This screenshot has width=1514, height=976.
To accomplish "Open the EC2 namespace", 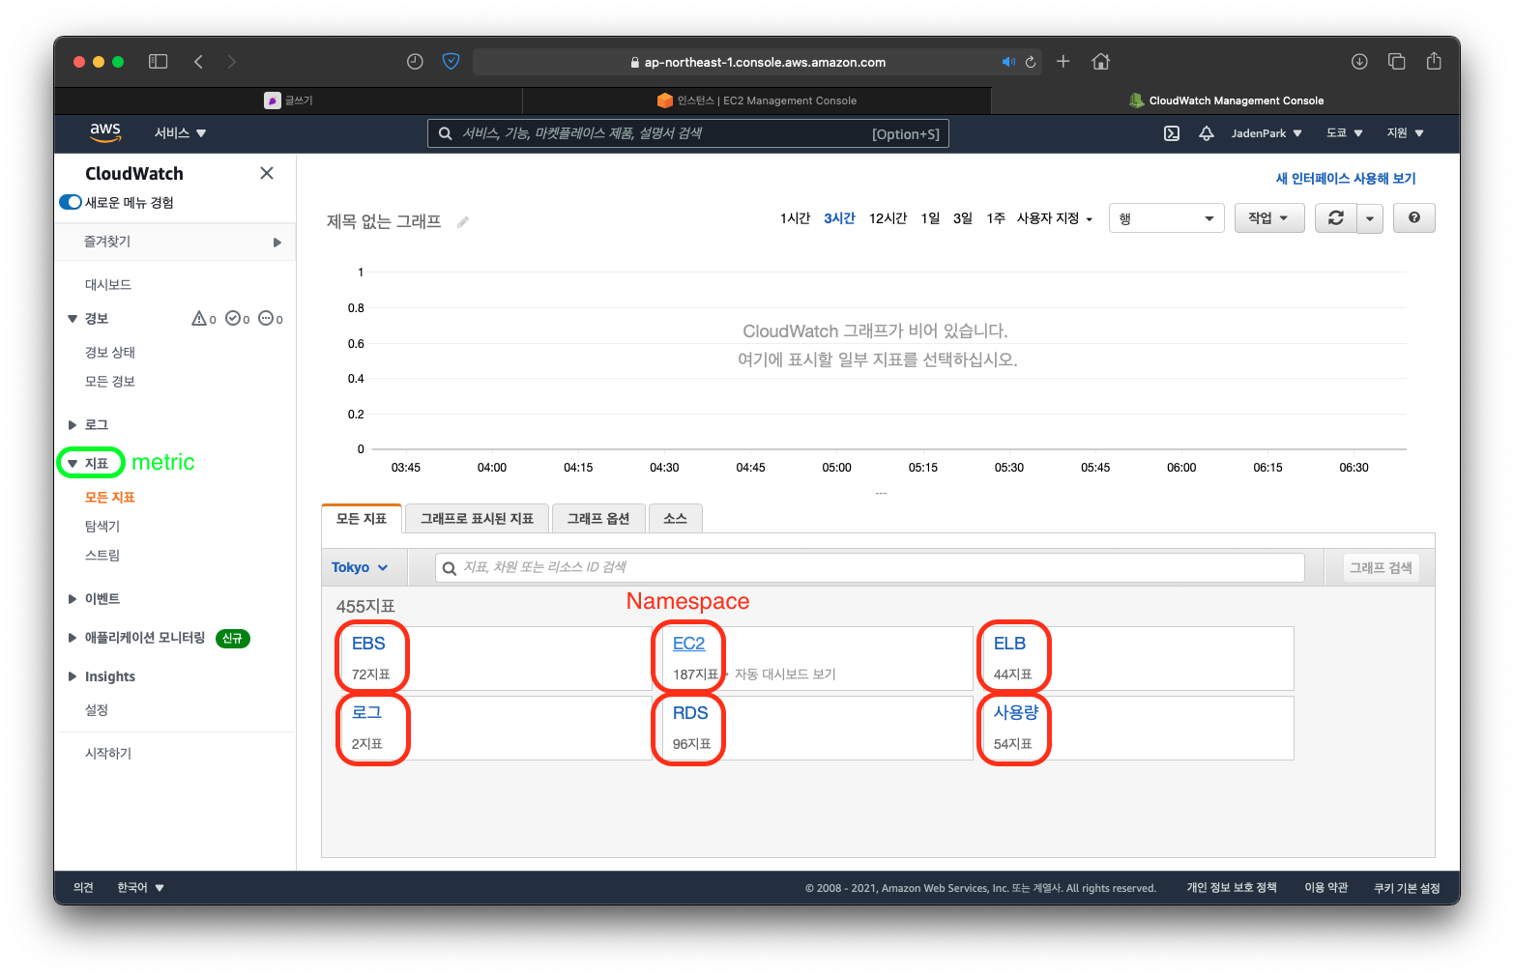I will (x=688, y=644).
